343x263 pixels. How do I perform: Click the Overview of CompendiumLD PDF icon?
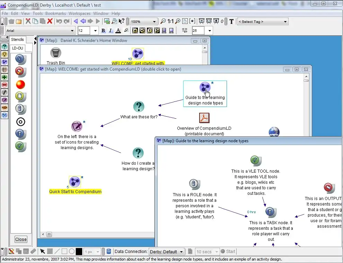tap(204, 118)
